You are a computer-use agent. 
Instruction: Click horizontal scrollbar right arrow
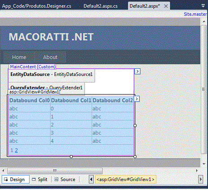(197, 171)
